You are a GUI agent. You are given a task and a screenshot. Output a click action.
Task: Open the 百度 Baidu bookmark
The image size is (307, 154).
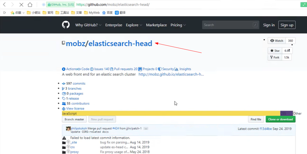pyautogui.click(x=107, y=13)
